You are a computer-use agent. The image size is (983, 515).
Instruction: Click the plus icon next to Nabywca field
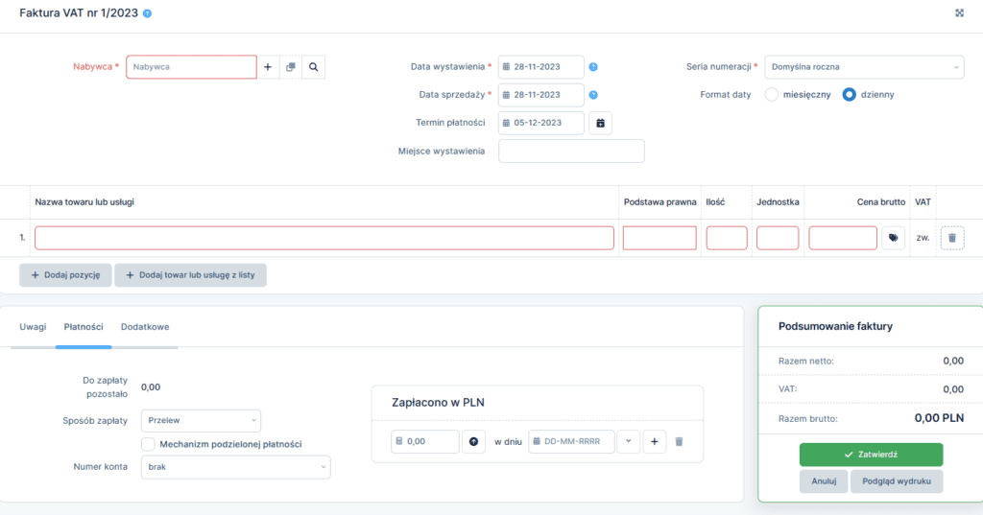pyautogui.click(x=268, y=67)
